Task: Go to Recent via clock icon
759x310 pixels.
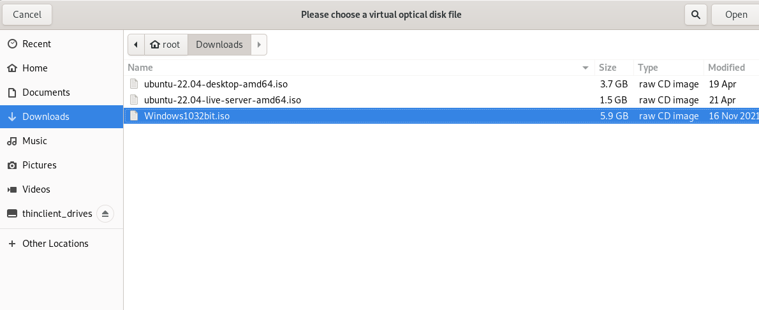Action: (13, 44)
